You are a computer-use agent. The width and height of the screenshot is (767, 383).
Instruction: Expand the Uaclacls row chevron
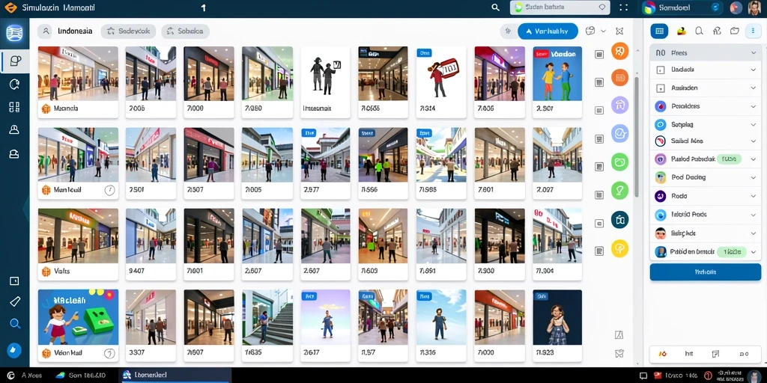click(754, 70)
